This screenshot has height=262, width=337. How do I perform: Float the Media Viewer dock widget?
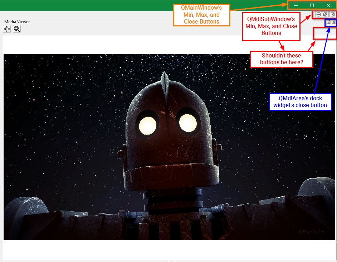(329, 22)
